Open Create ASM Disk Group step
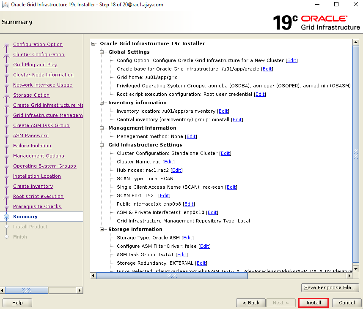Screen dimensions: 363x309 (x=41, y=125)
